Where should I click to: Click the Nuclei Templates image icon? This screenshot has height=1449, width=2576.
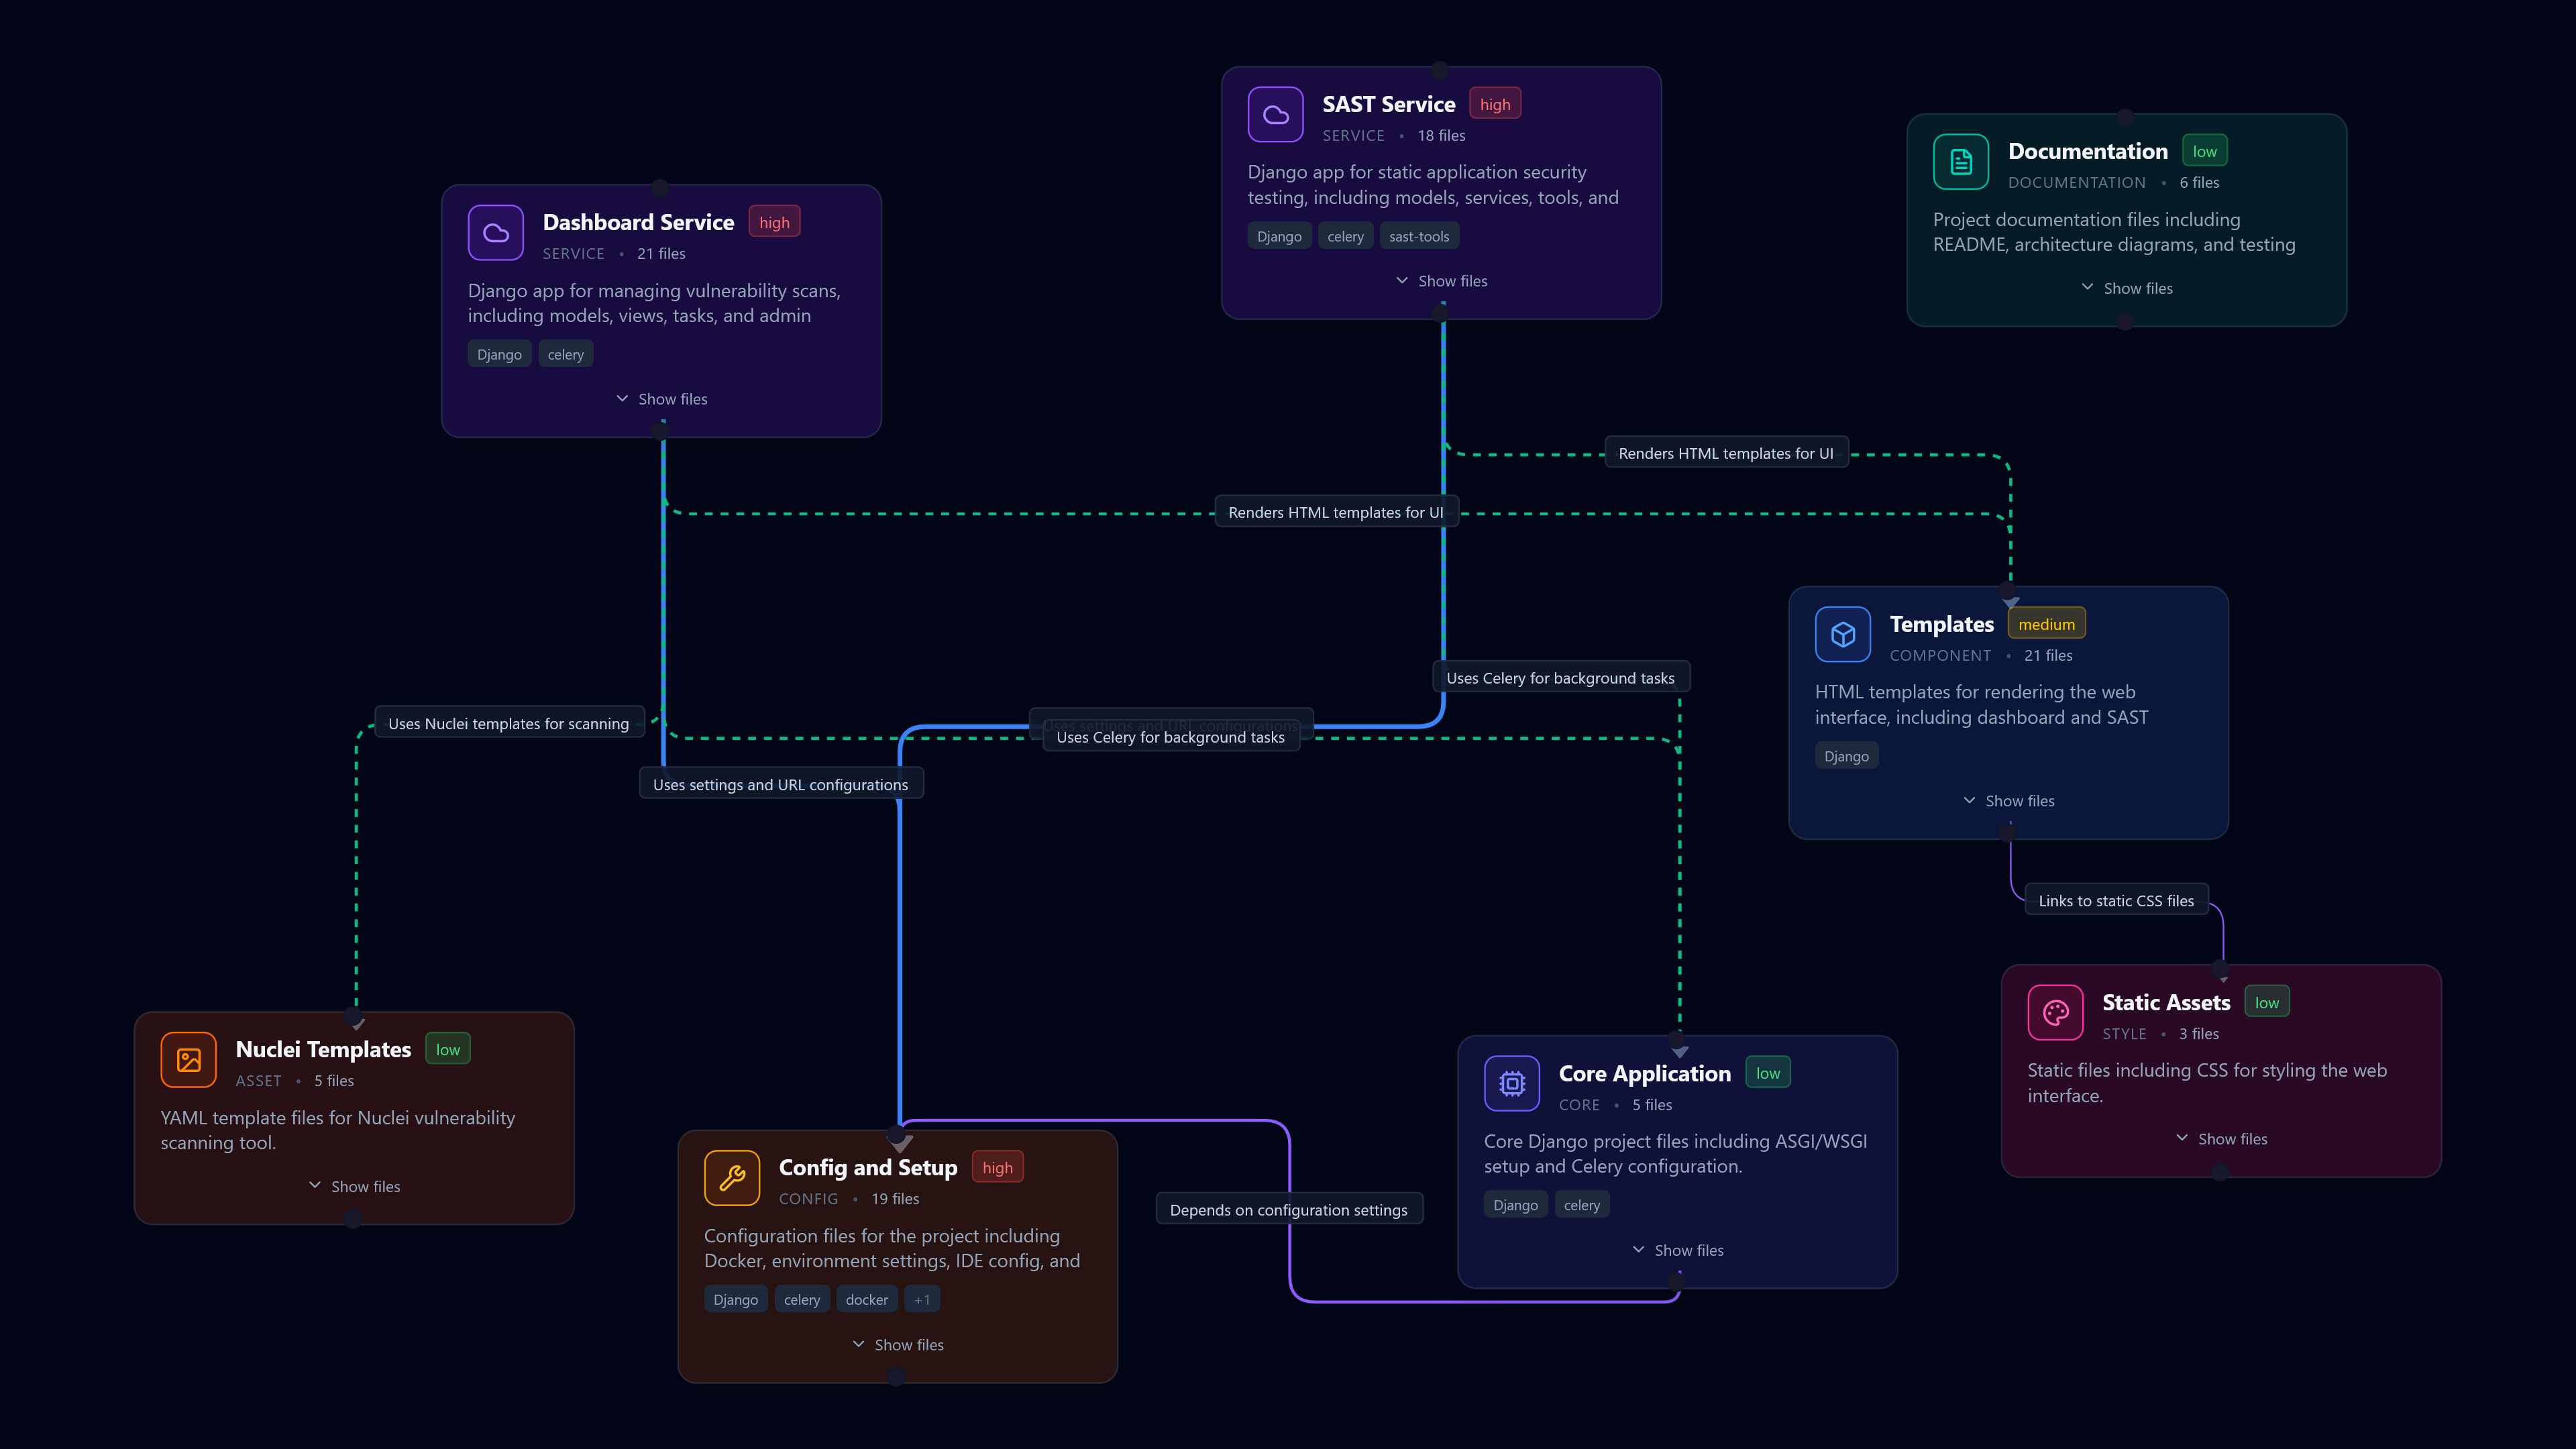[188, 1060]
